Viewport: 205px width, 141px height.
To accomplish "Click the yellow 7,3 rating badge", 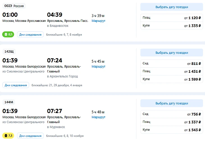I will point(8,136).
